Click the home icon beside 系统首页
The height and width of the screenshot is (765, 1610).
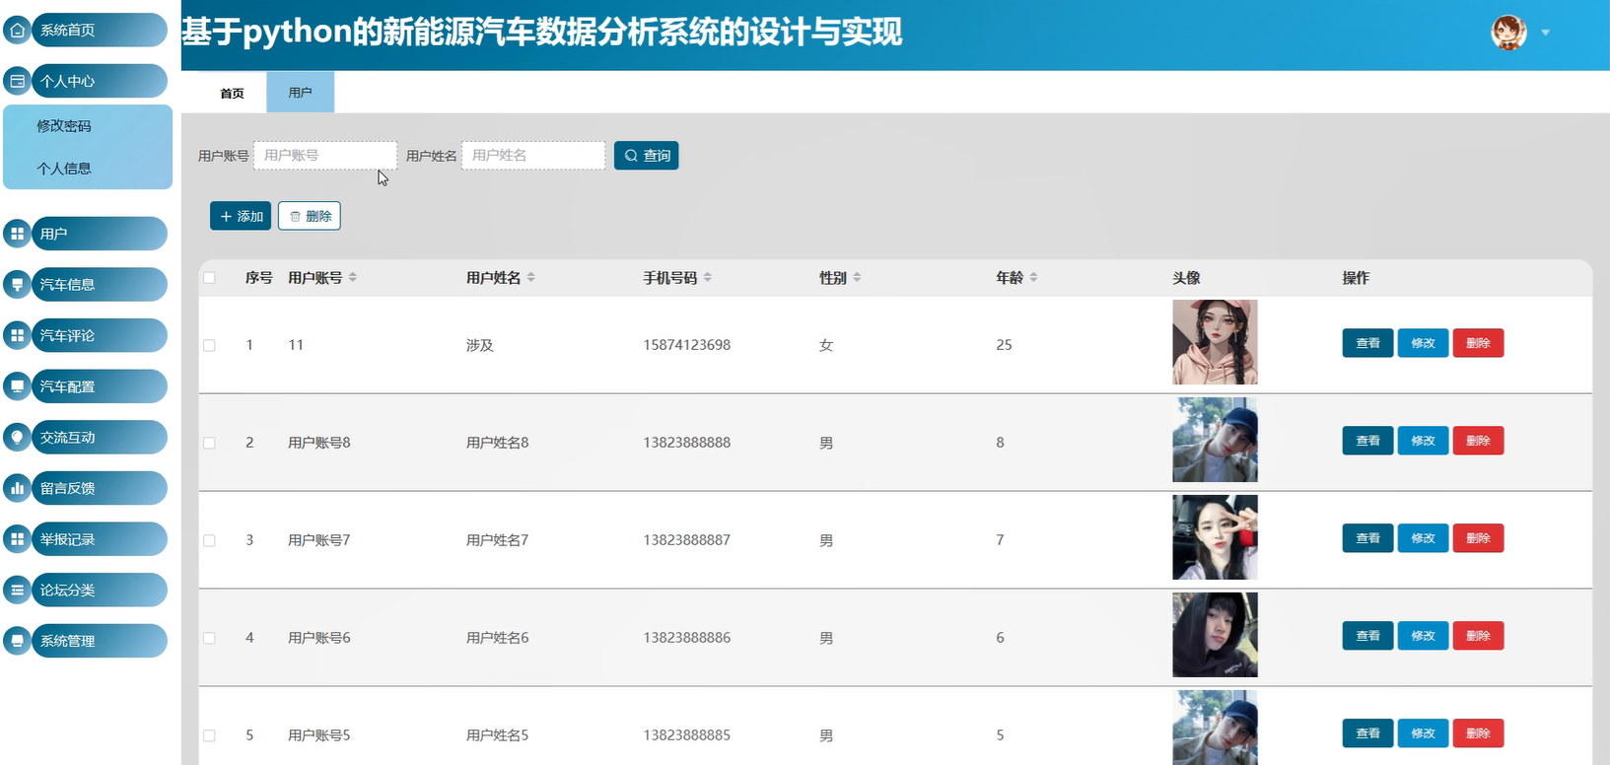[x=18, y=31]
